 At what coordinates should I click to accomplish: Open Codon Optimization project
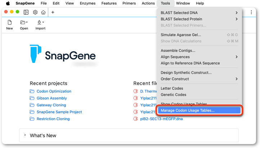coord(54,91)
